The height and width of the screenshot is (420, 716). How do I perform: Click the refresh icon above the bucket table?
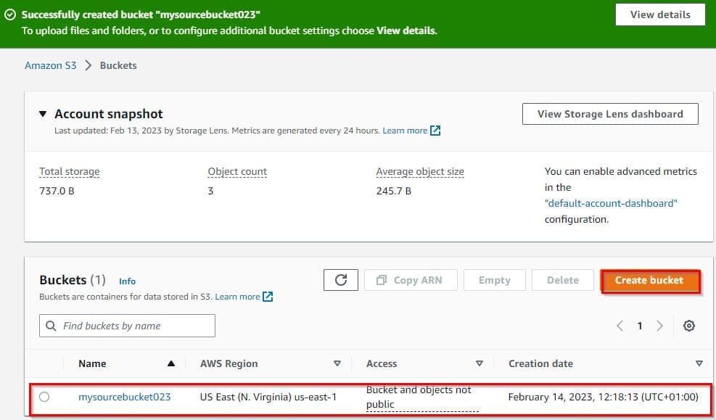pos(341,279)
